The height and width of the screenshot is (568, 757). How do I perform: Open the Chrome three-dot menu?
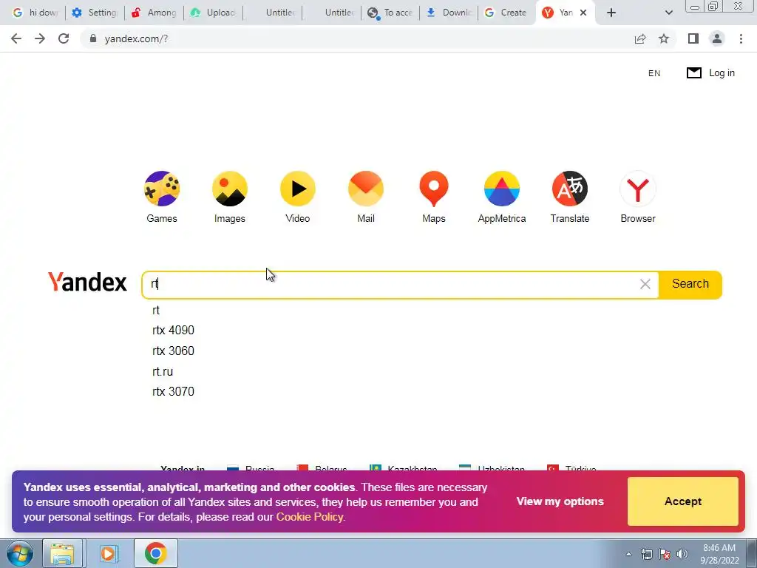click(741, 38)
